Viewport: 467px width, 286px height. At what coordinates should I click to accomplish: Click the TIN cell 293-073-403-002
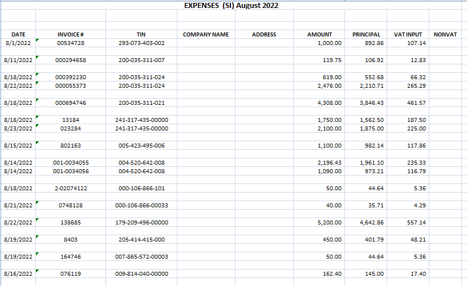141,43
